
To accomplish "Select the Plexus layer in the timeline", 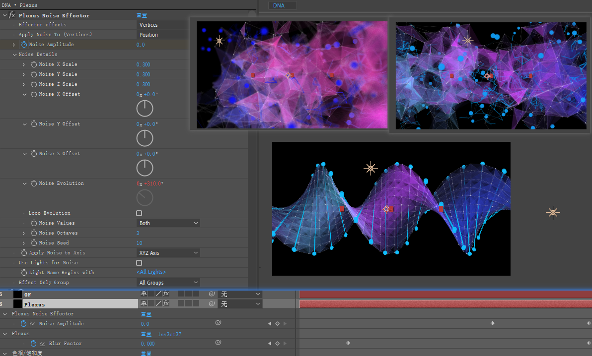I will tap(34, 304).
